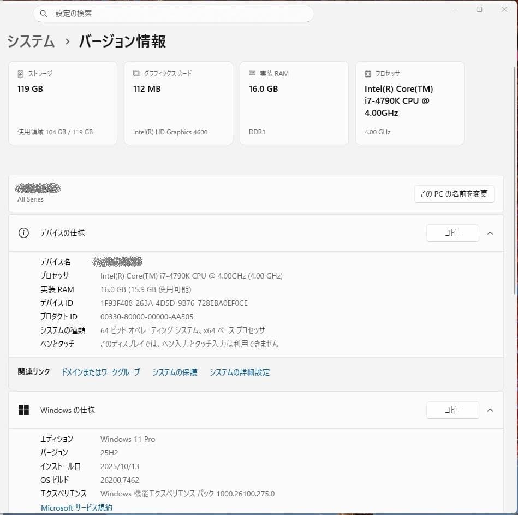Click the 実装 RAM memory icon
The height and width of the screenshot is (515, 518).
coord(252,73)
